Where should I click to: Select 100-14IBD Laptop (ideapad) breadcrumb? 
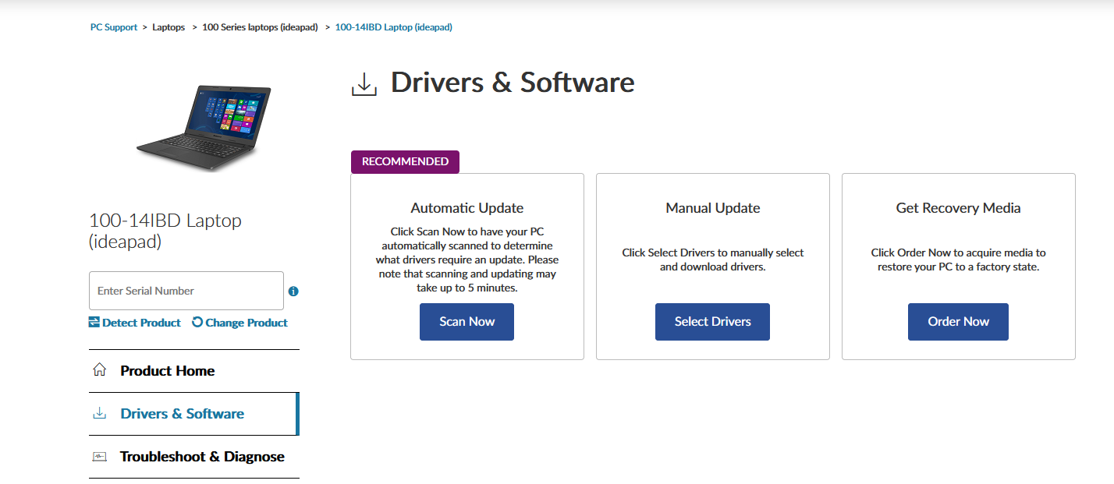393,27
